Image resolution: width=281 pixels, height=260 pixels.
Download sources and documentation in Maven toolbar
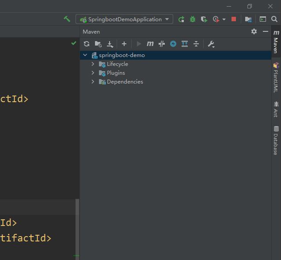(110, 44)
